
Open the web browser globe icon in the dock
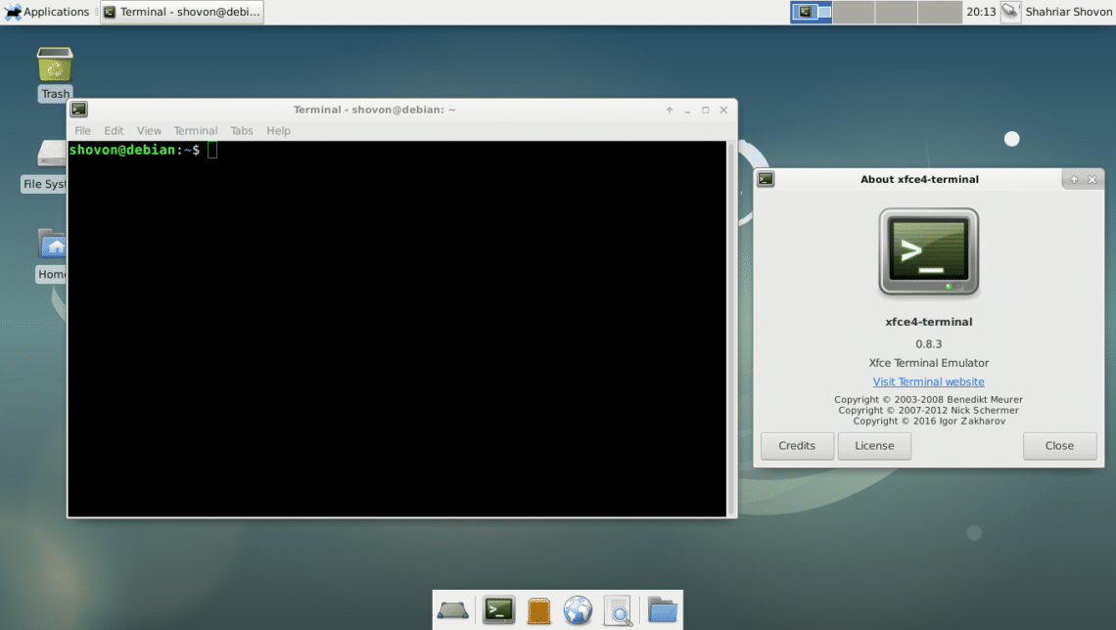coord(579,608)
